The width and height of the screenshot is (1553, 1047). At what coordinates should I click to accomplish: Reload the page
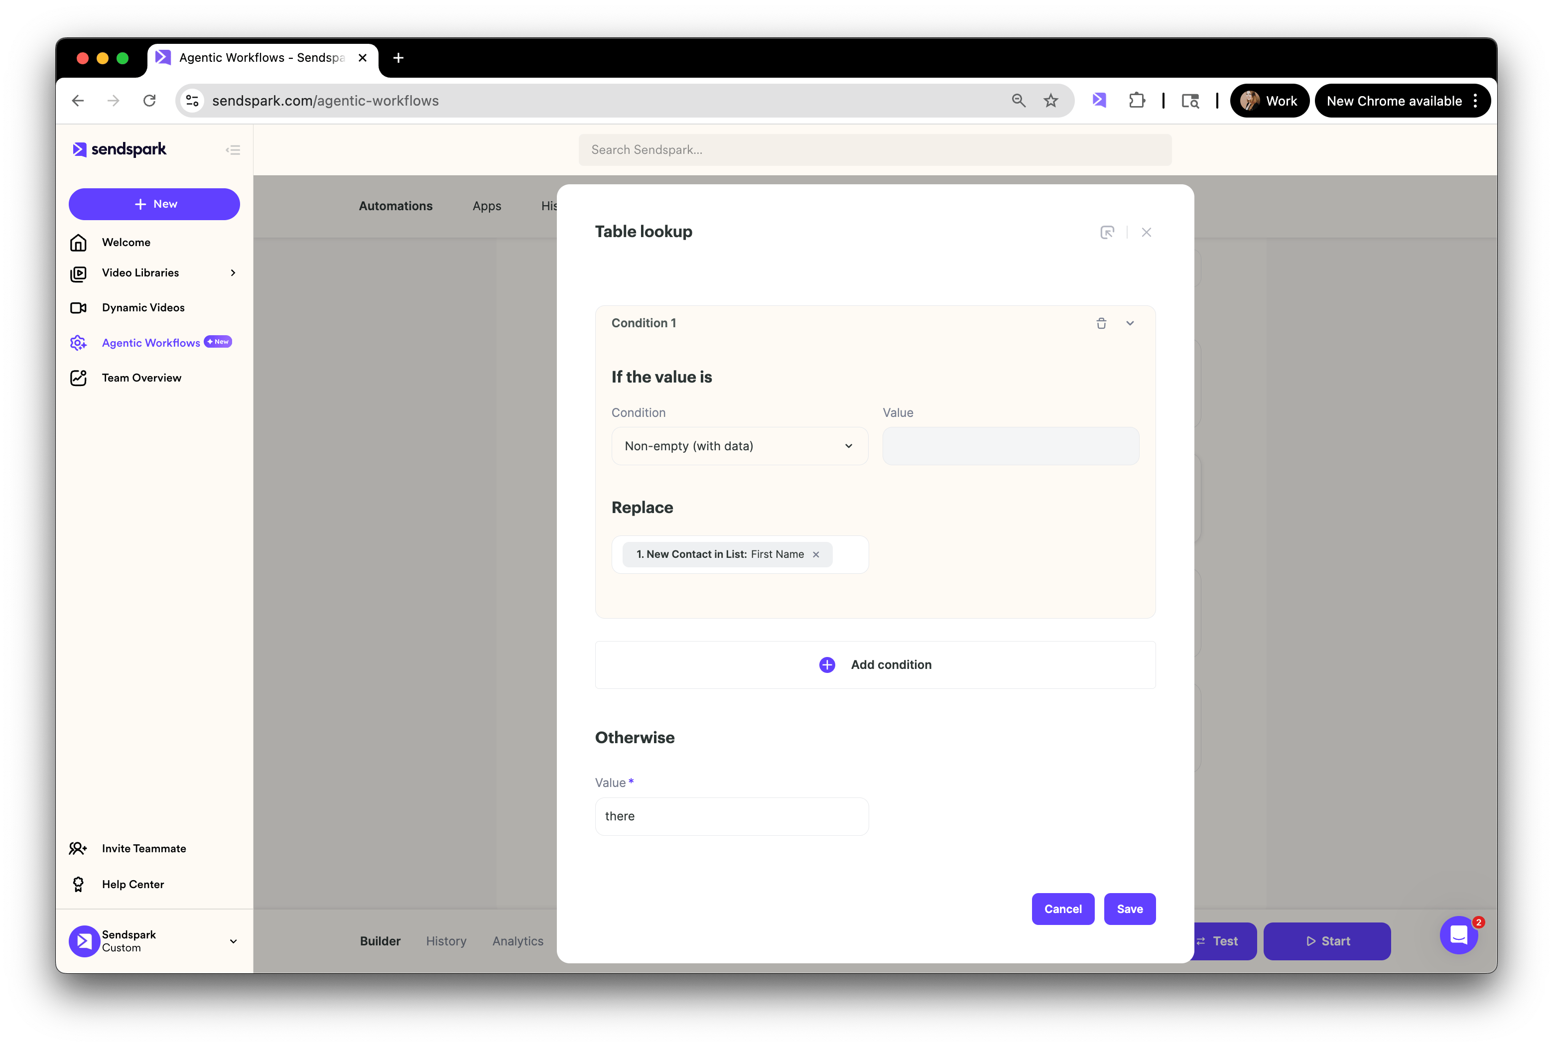click(x=149, y=100)
